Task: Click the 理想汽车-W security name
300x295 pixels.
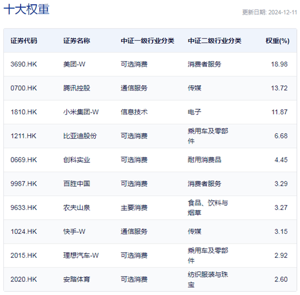Action: [81, 255]
